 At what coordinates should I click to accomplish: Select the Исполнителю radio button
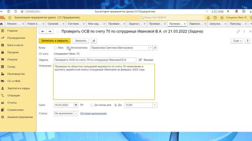(x=68, y=48)
